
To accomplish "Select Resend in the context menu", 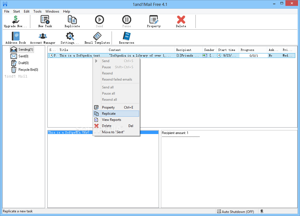I will 116,73.
